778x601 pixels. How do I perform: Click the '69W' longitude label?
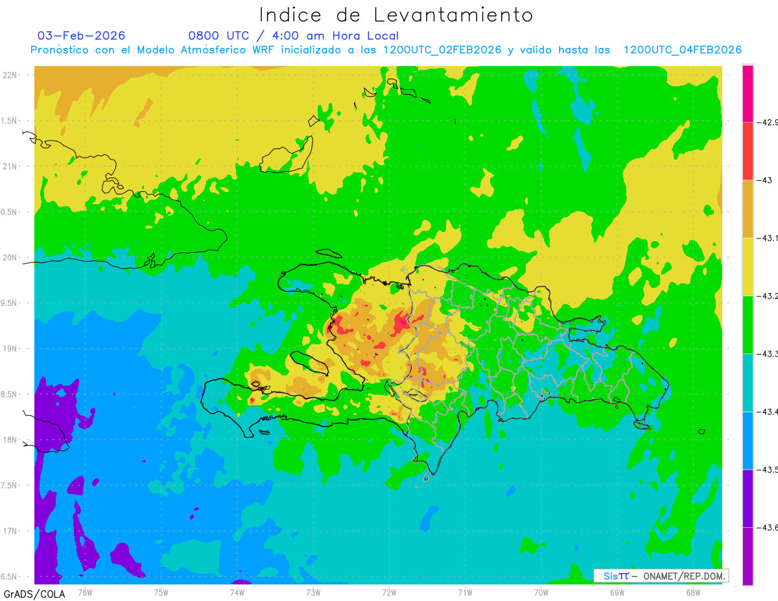click(617, 593)
